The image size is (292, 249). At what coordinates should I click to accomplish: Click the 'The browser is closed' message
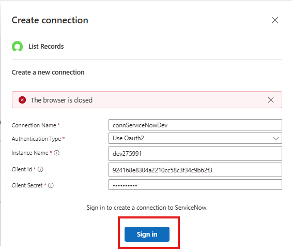click(x=62, y=100)
